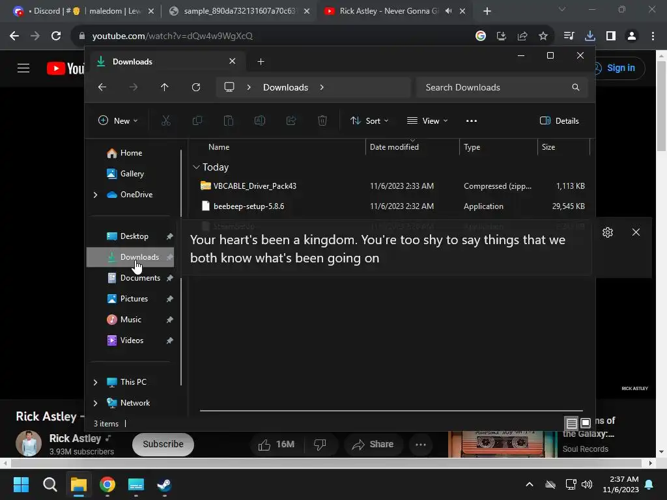Click the YouTube logo
The width and height of the screenshot is (667, 500).
pos(66,68)
